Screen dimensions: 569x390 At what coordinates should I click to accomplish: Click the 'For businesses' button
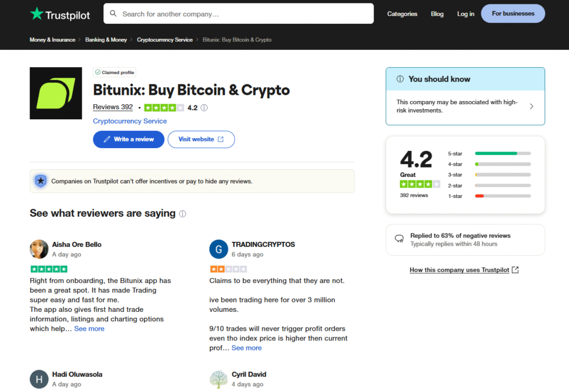tap(512, 13)
